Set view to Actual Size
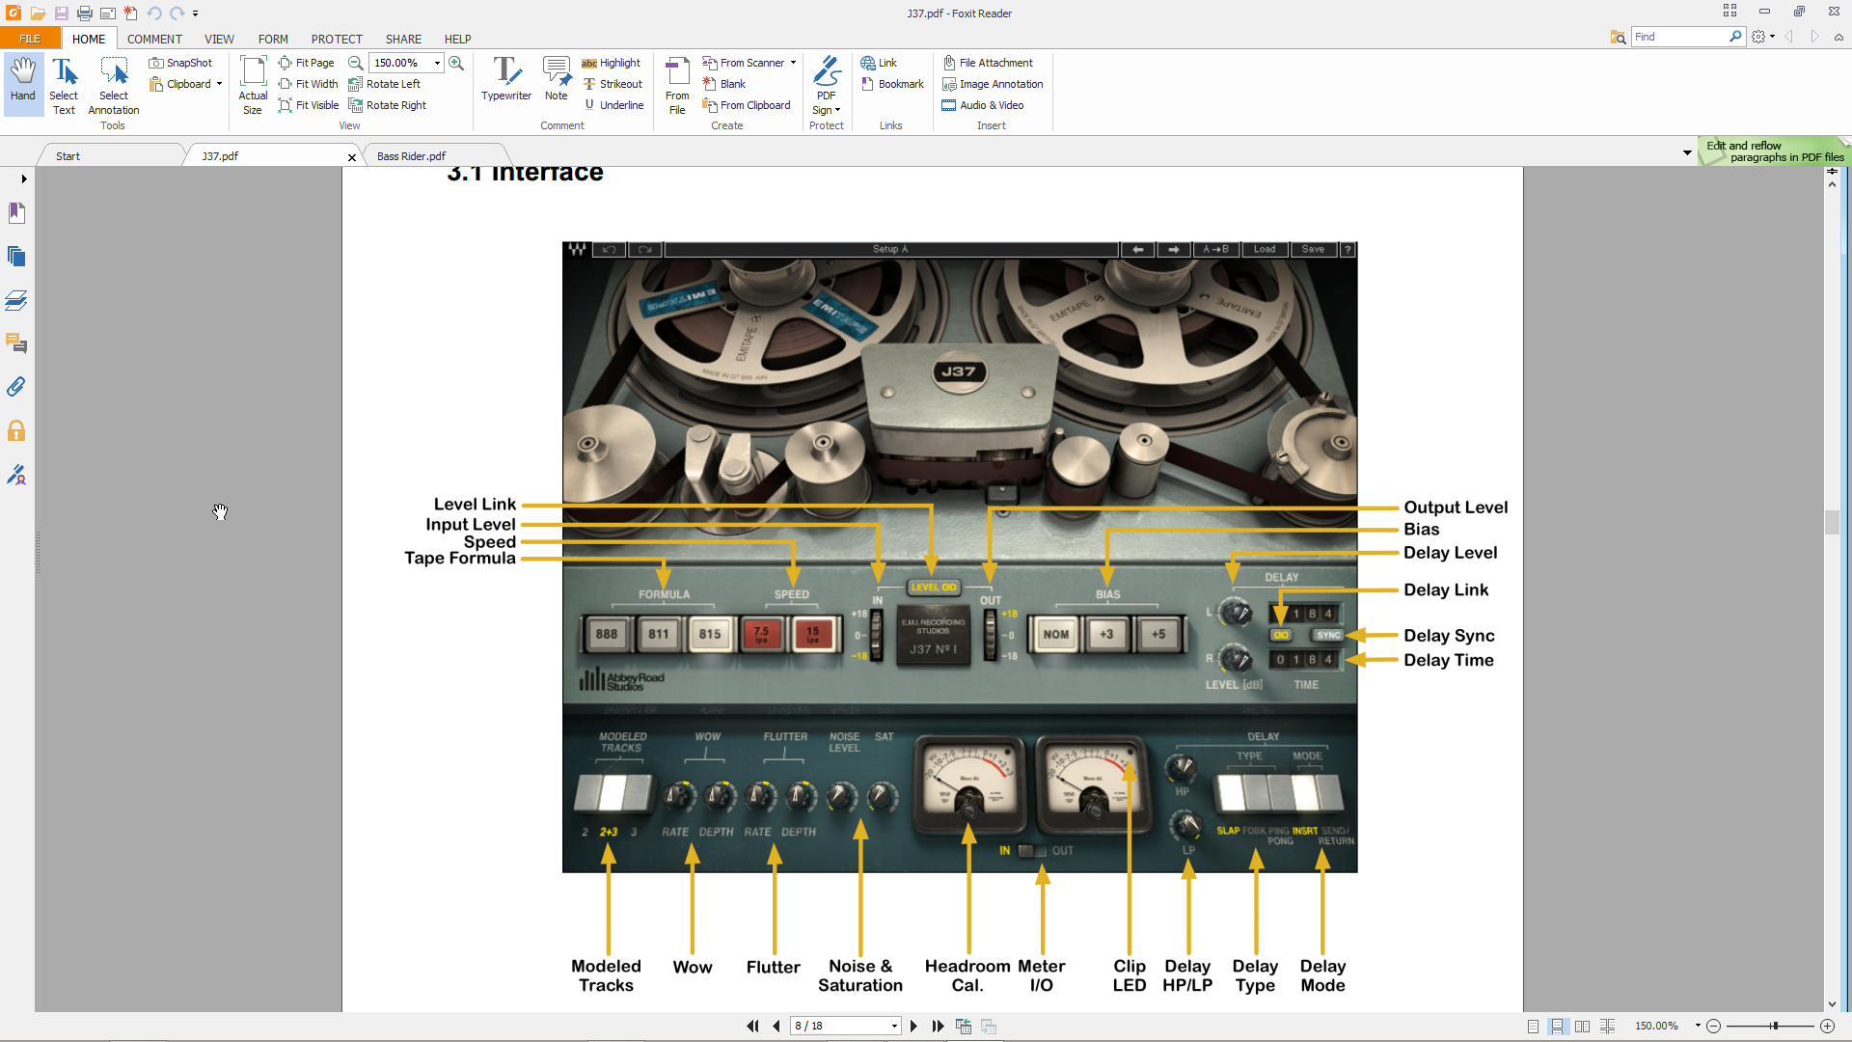This screenshot has height=1042, width=1852. (253, 85)
